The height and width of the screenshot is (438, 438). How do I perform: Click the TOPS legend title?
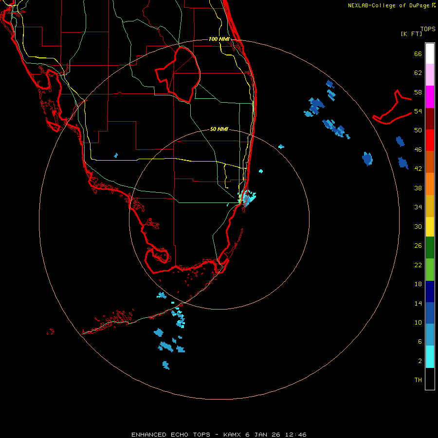click(x=428, y=29)
